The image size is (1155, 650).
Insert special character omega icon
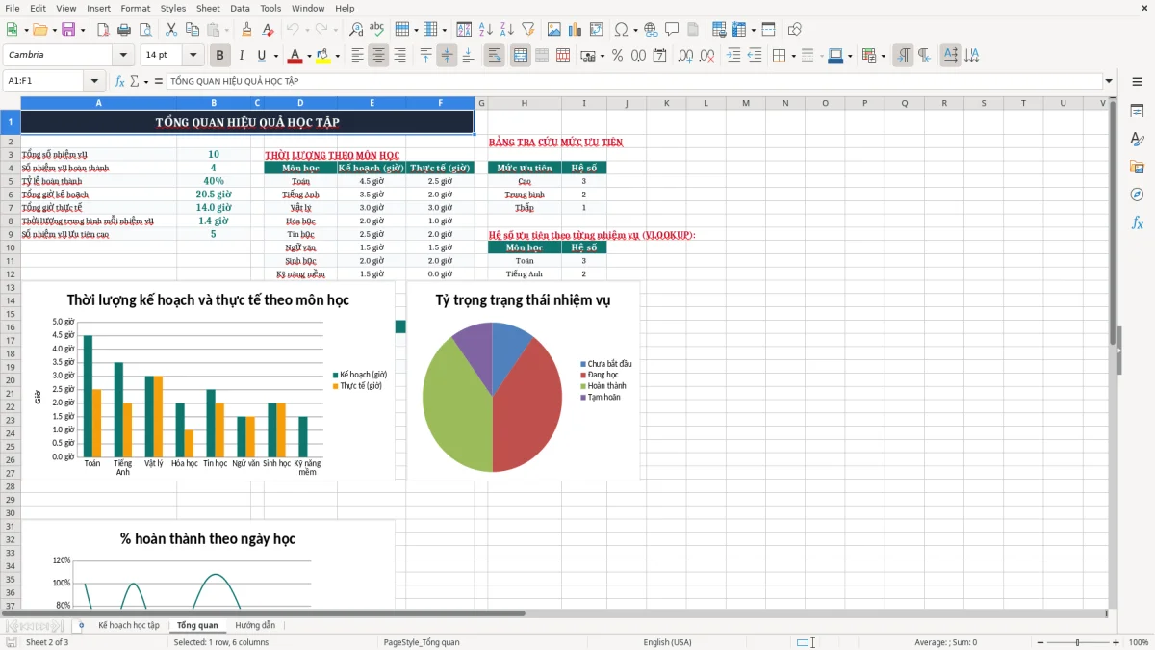pyautogui.click(x=621, y=30)
